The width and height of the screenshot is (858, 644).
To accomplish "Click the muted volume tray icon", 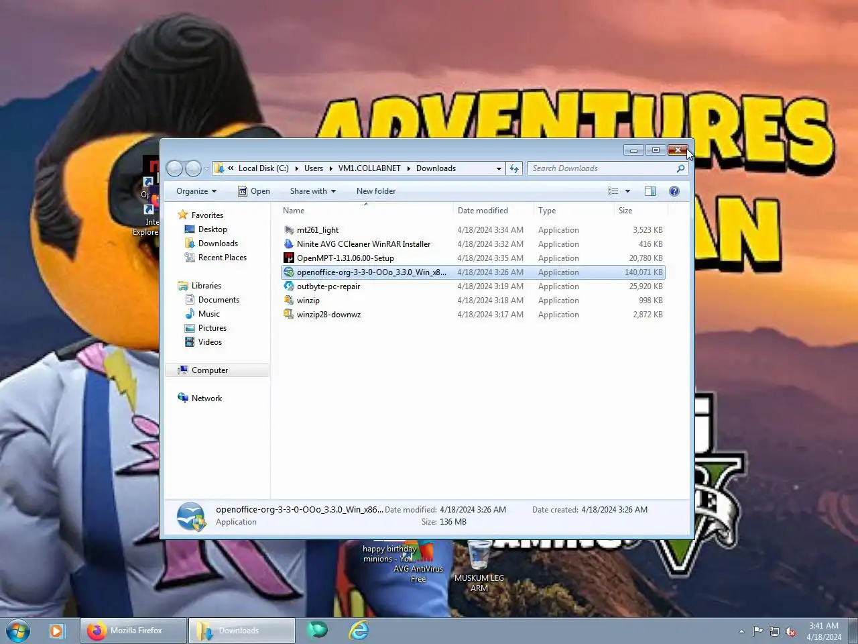I will point(790,631).
